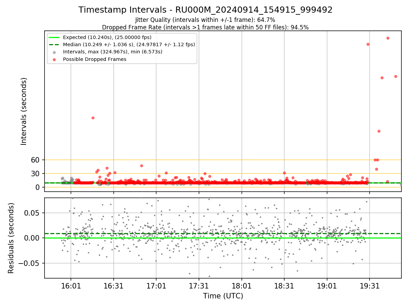The image size is (411, 308).
Task: Click the '0' tick on the intervals axis
Action: coord(38,187)
